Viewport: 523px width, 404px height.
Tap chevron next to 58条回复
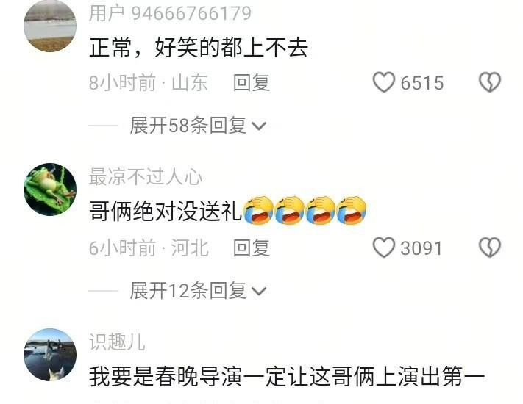pos(259,126)
